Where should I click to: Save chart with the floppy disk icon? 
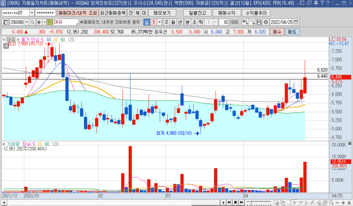tap(259, 22)
